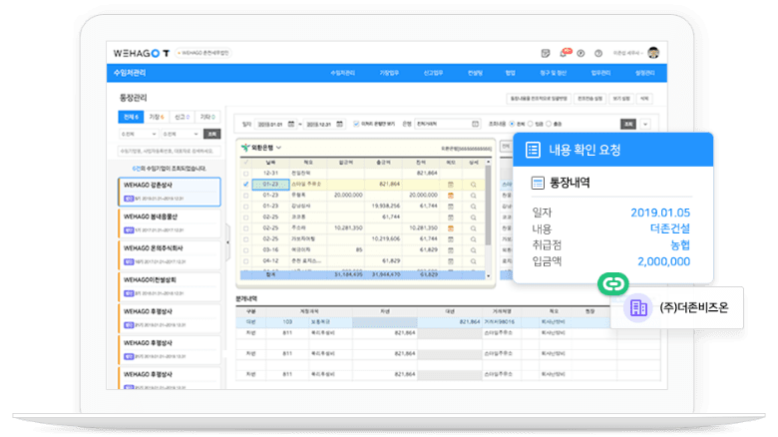
Task: Click the rightmost small button after 보기 설정
Action: tap(644, 99)
